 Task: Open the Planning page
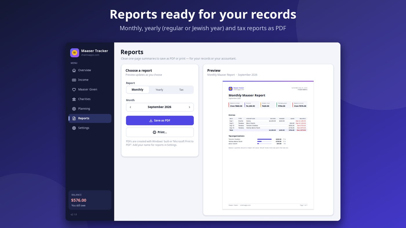pyautogui.click(x=90, y=109)
